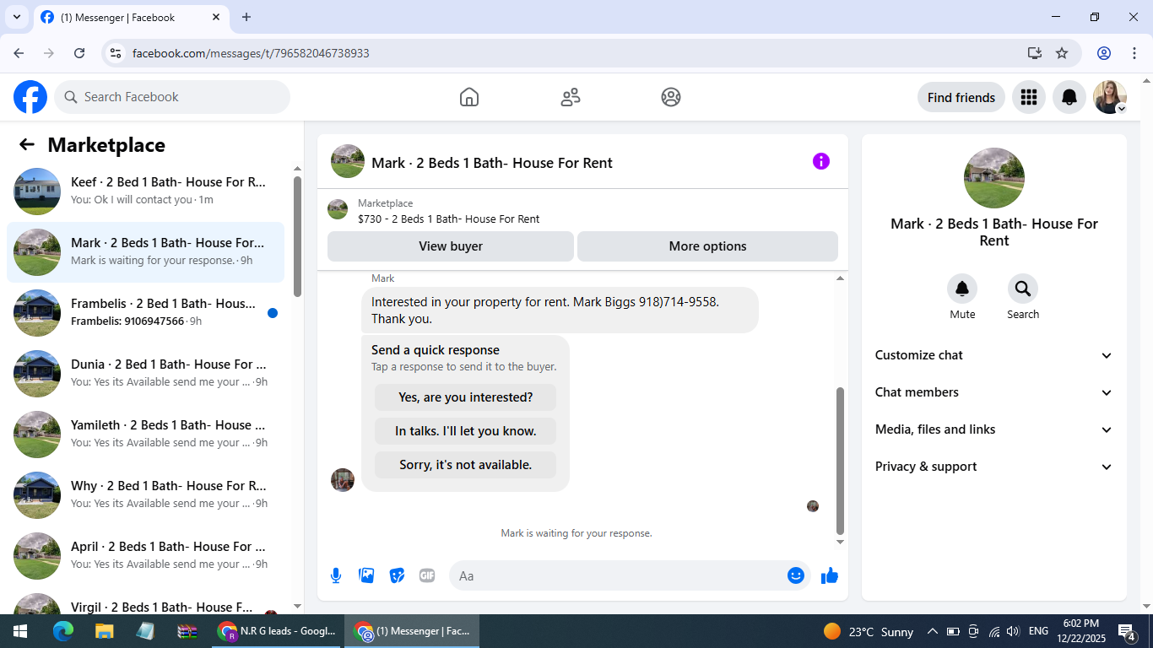The image size is (1153, 648).
Task: Open File Explorer from taskbar
Action: 104,631
